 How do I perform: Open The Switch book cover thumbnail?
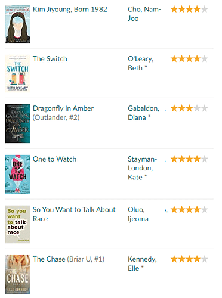click(x=18, y=73)
